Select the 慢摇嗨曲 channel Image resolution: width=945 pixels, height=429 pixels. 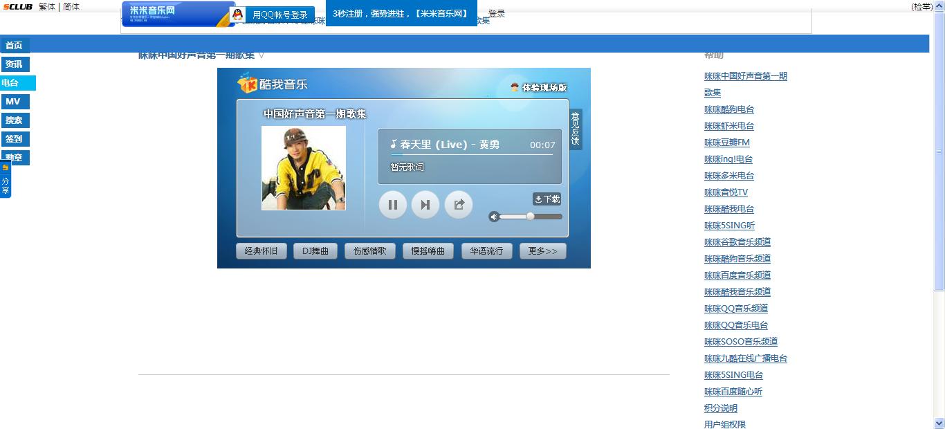[x=428, y=251]
